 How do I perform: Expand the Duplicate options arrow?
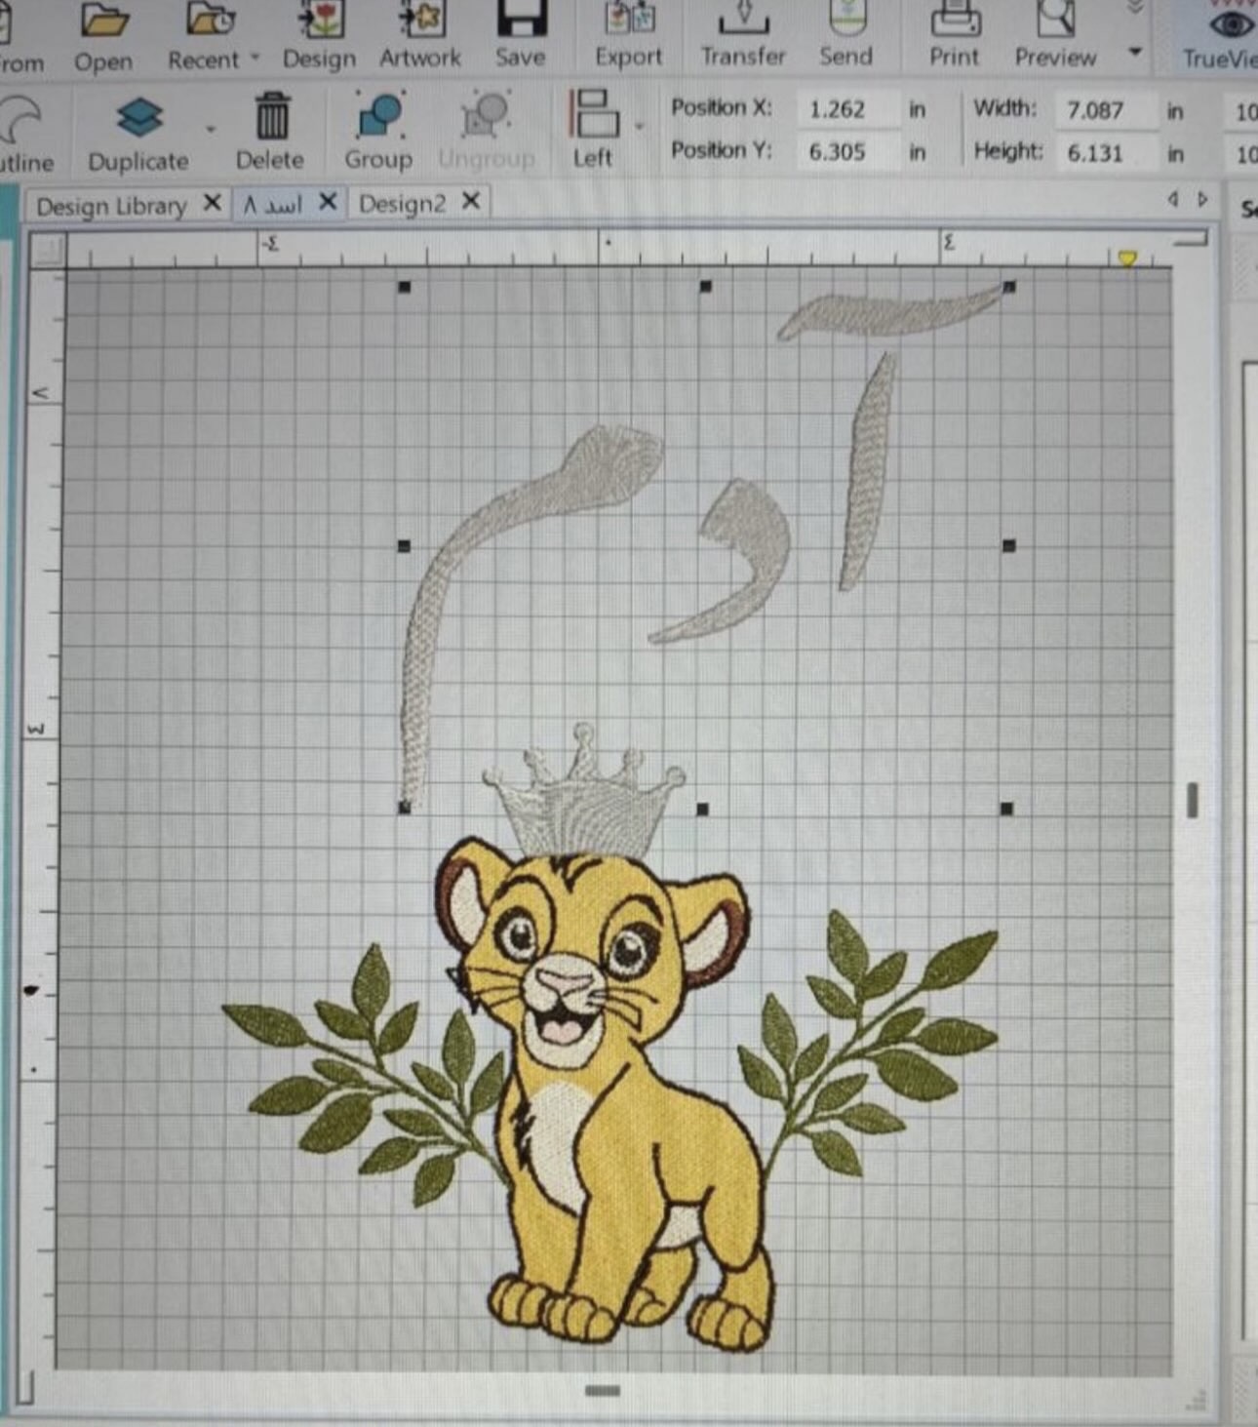pos(210,128)
